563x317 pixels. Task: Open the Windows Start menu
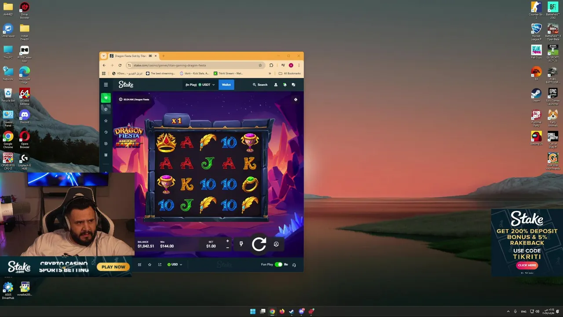253,311
